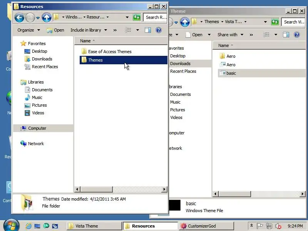
Task: Click Show Desktop quick launch icon
Action: [37, 226]
